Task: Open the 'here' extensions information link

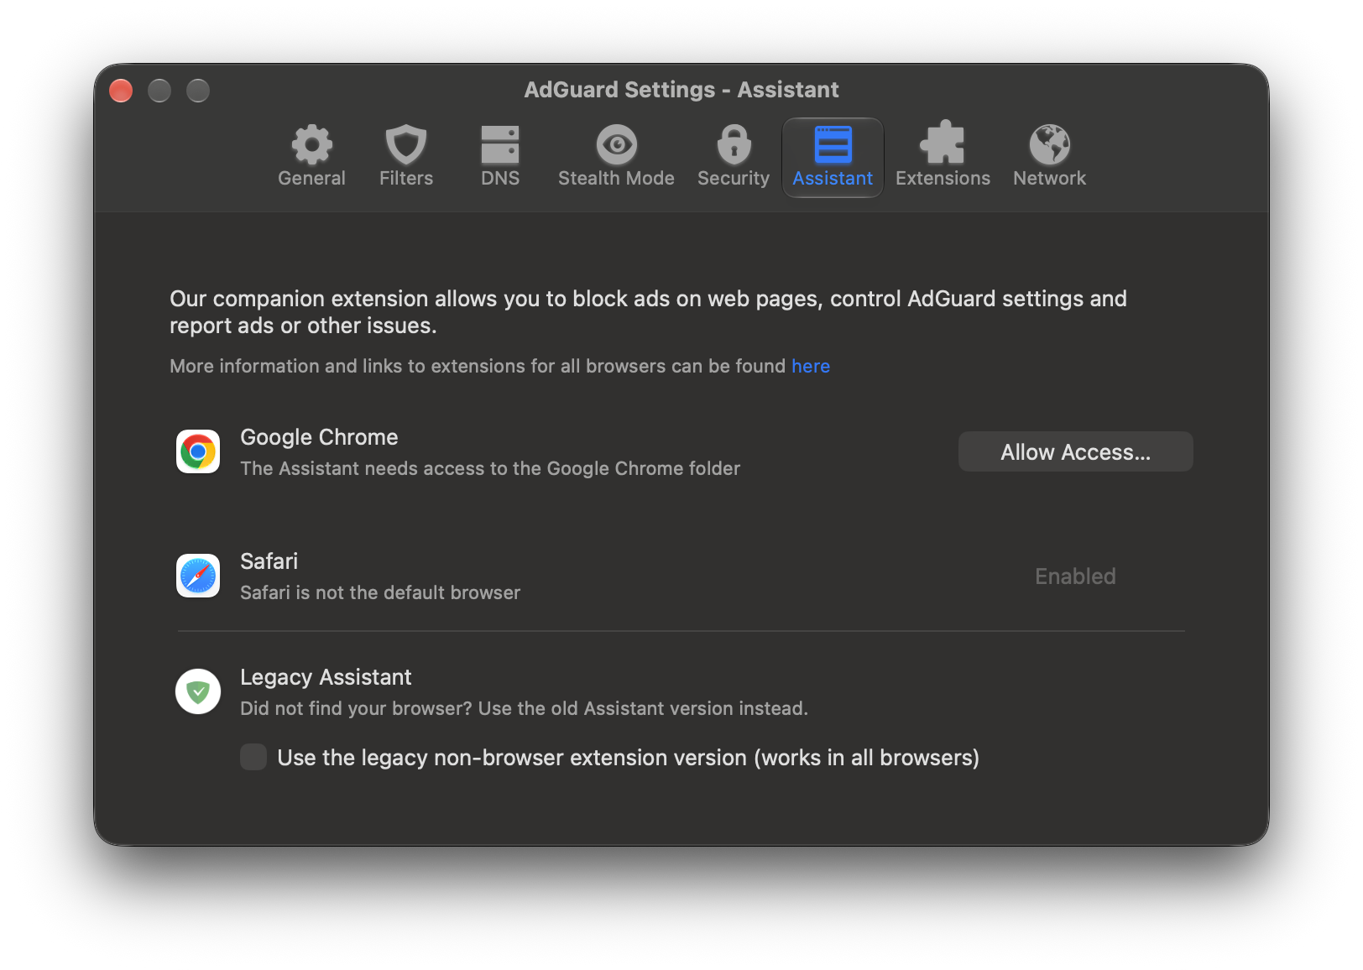Action: click(x=811, y=366)
